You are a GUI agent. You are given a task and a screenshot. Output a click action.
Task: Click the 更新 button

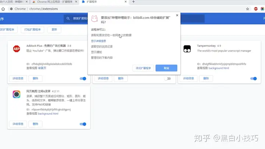coord(54,29)
